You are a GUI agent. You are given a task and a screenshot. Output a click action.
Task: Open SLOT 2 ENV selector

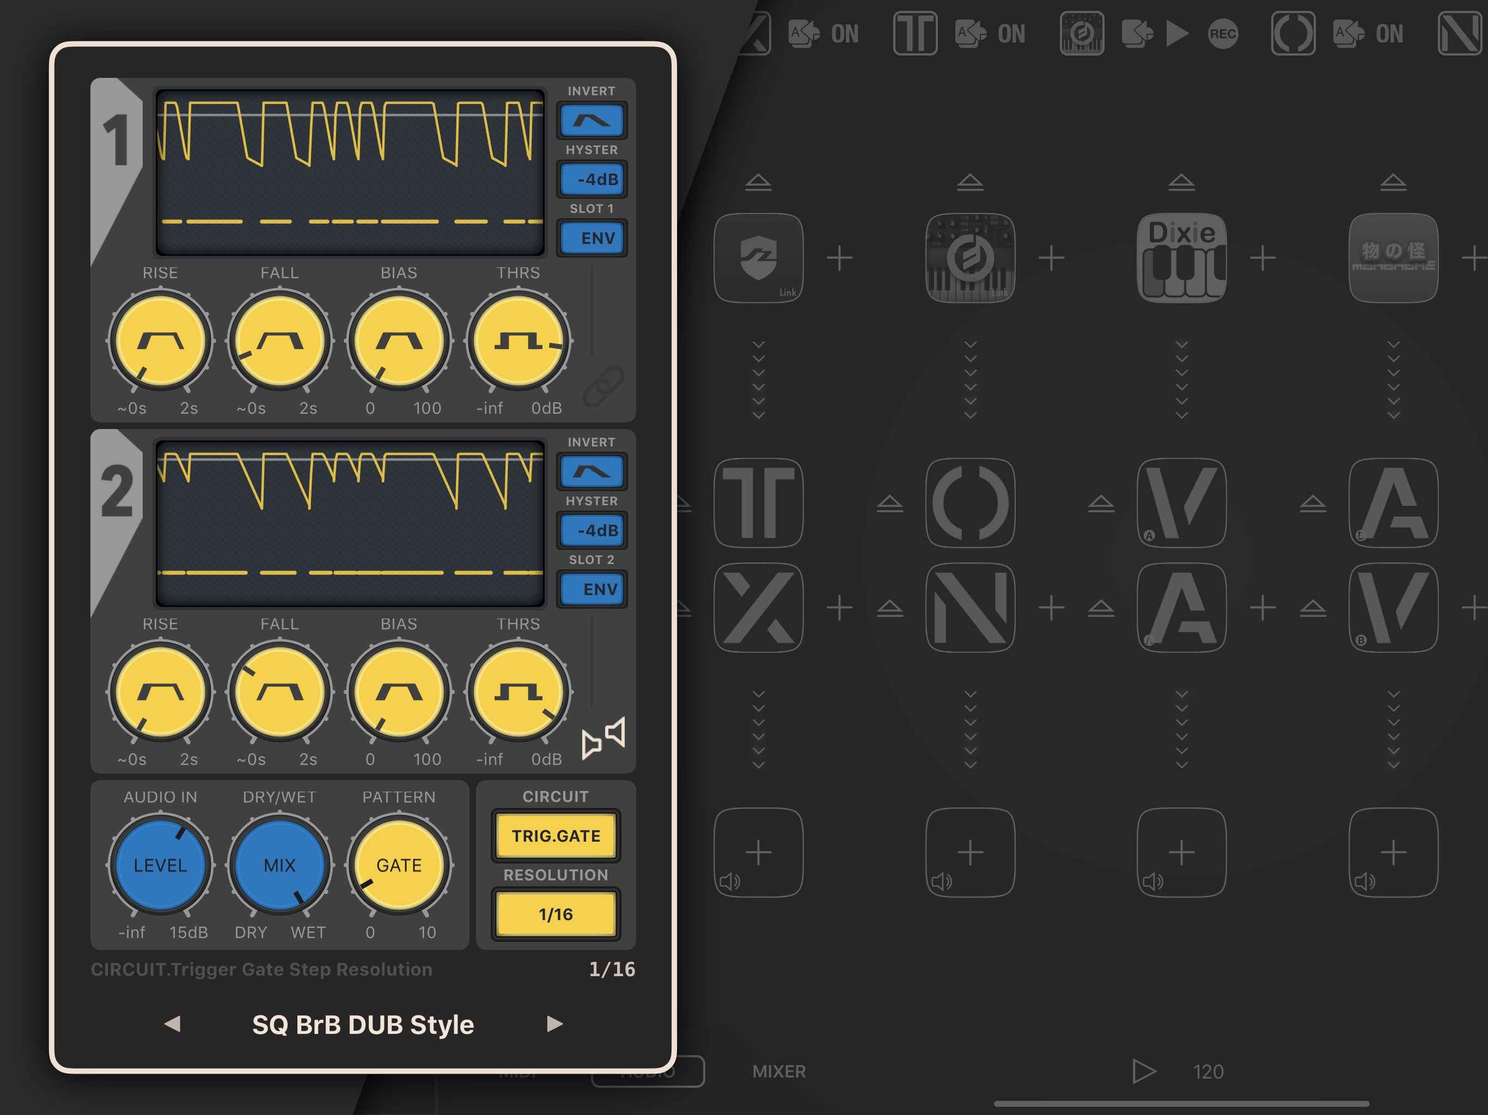pyautogui.click(x=591, y=589)
